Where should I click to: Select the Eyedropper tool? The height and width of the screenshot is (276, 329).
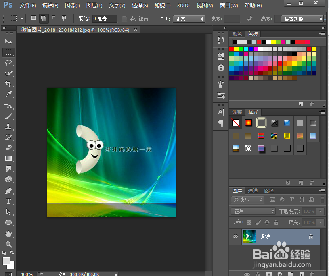click(x=8, y=94)
